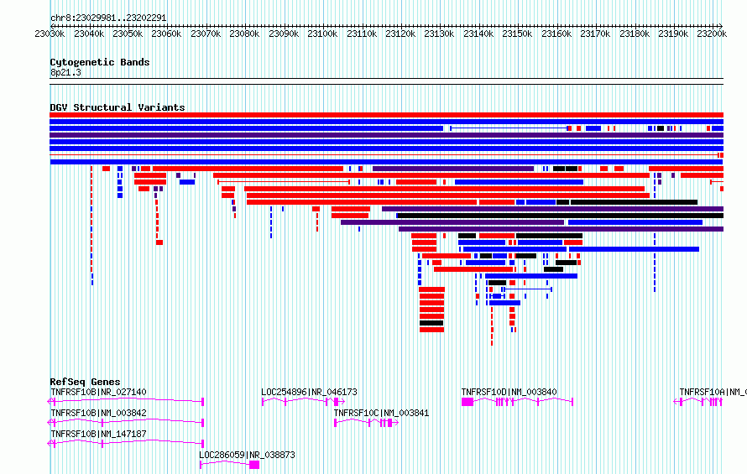
Task: Click the 23160k ruler label
Action: tap(556, 34)
